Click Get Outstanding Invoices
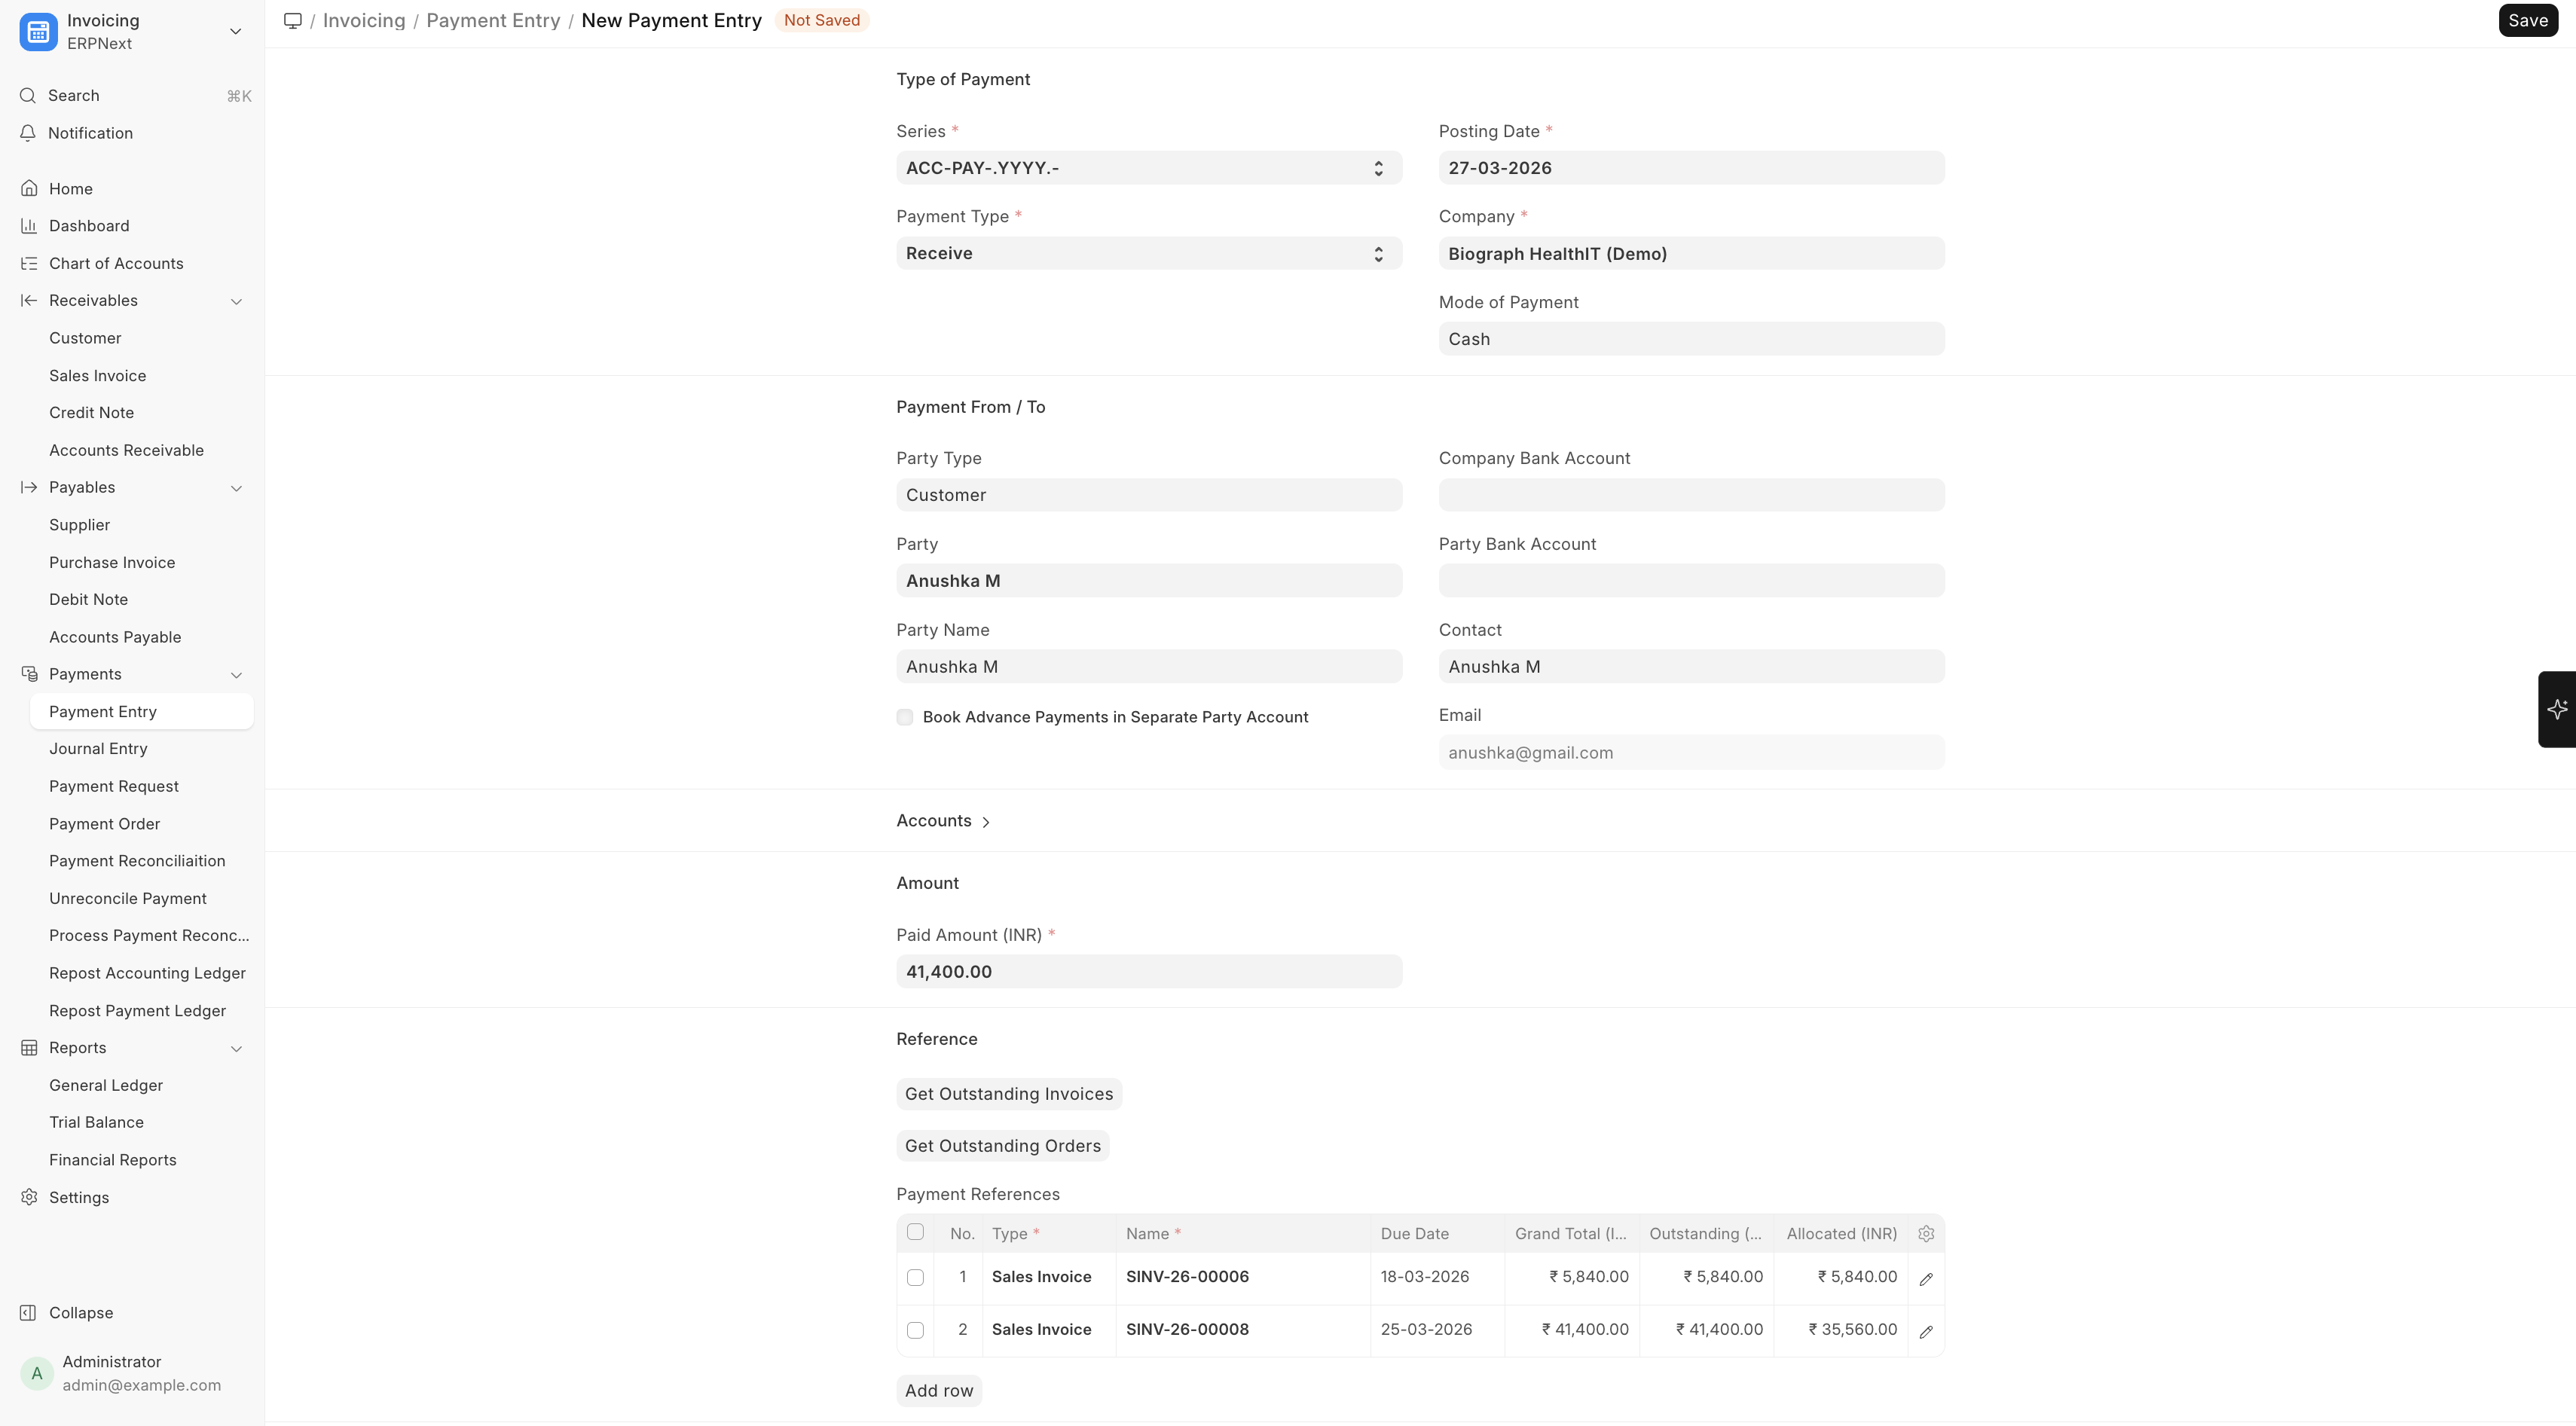Image resolution: width=2576 pixels, height=1426 pixels. click(1008, 1093)
